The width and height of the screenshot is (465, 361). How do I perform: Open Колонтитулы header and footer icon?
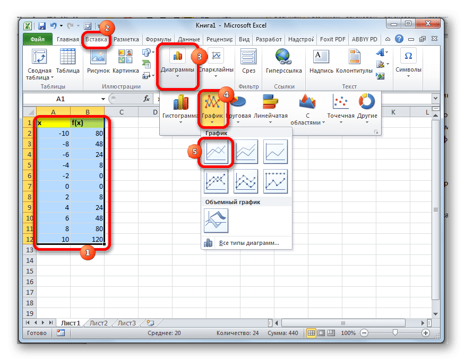coord(355,56)
